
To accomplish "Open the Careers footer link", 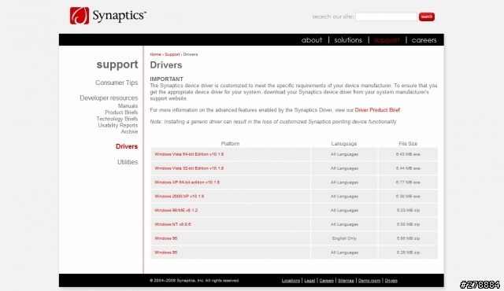I will tap(327, 281).
